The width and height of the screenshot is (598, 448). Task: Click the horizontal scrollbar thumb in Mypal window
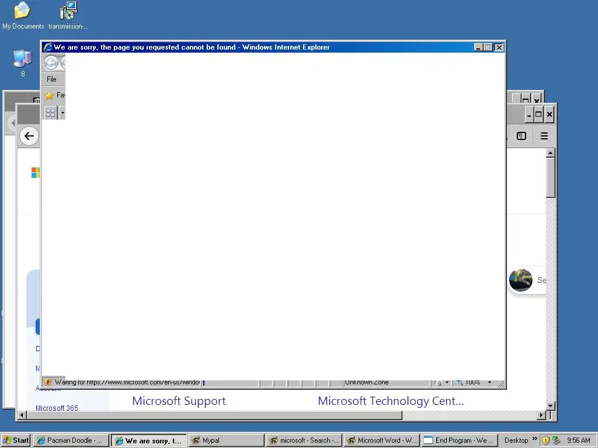pos(214,415)
